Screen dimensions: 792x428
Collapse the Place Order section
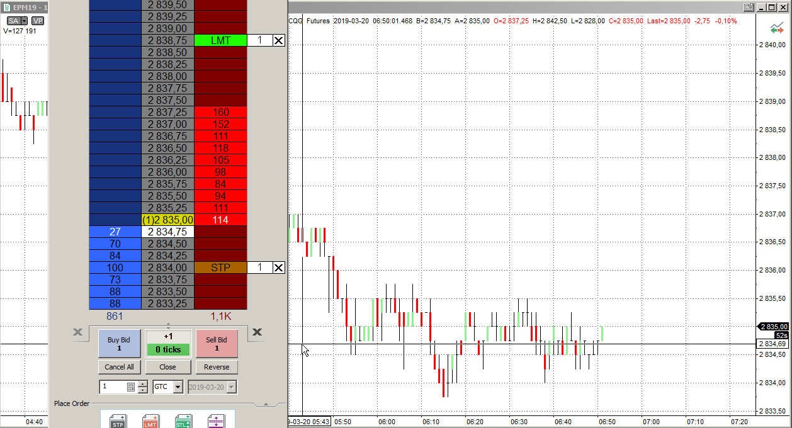(266, 404)
